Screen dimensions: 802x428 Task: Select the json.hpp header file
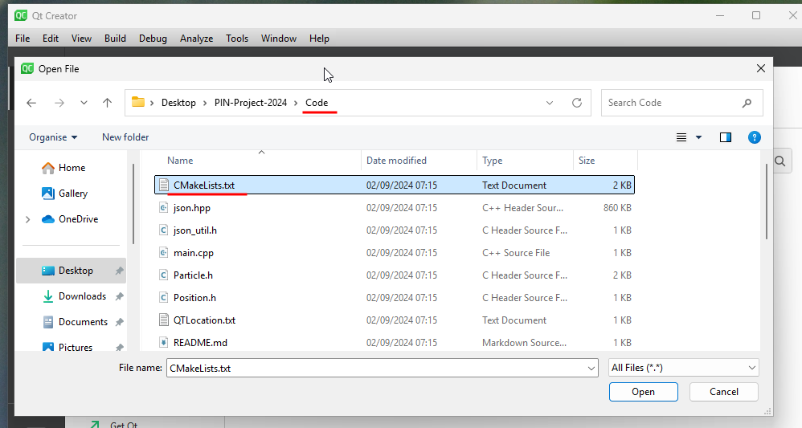click(191, 208)
